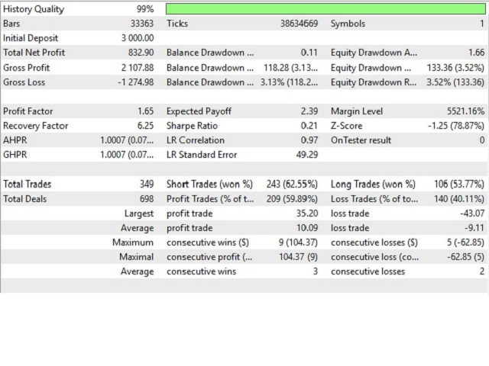The height and width of the screenshot is (366, 489).
Task: Select LR Standard Error value 49.29
Action: 307,155
